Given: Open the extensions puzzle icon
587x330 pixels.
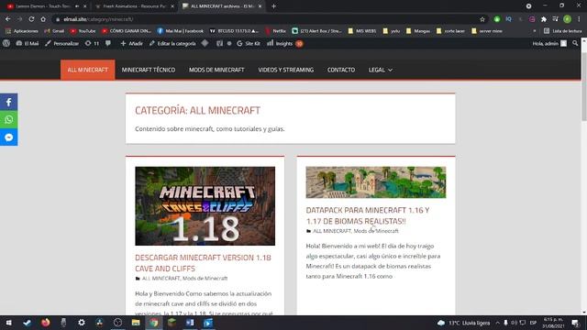Looking at the screenshot, I should click(544, 19).
